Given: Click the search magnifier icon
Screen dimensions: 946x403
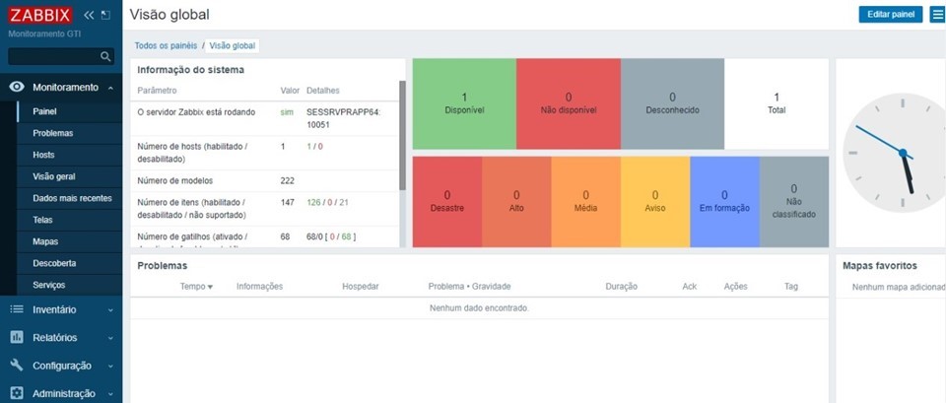Looking at the screenshot, I should [x=106, y=57].
